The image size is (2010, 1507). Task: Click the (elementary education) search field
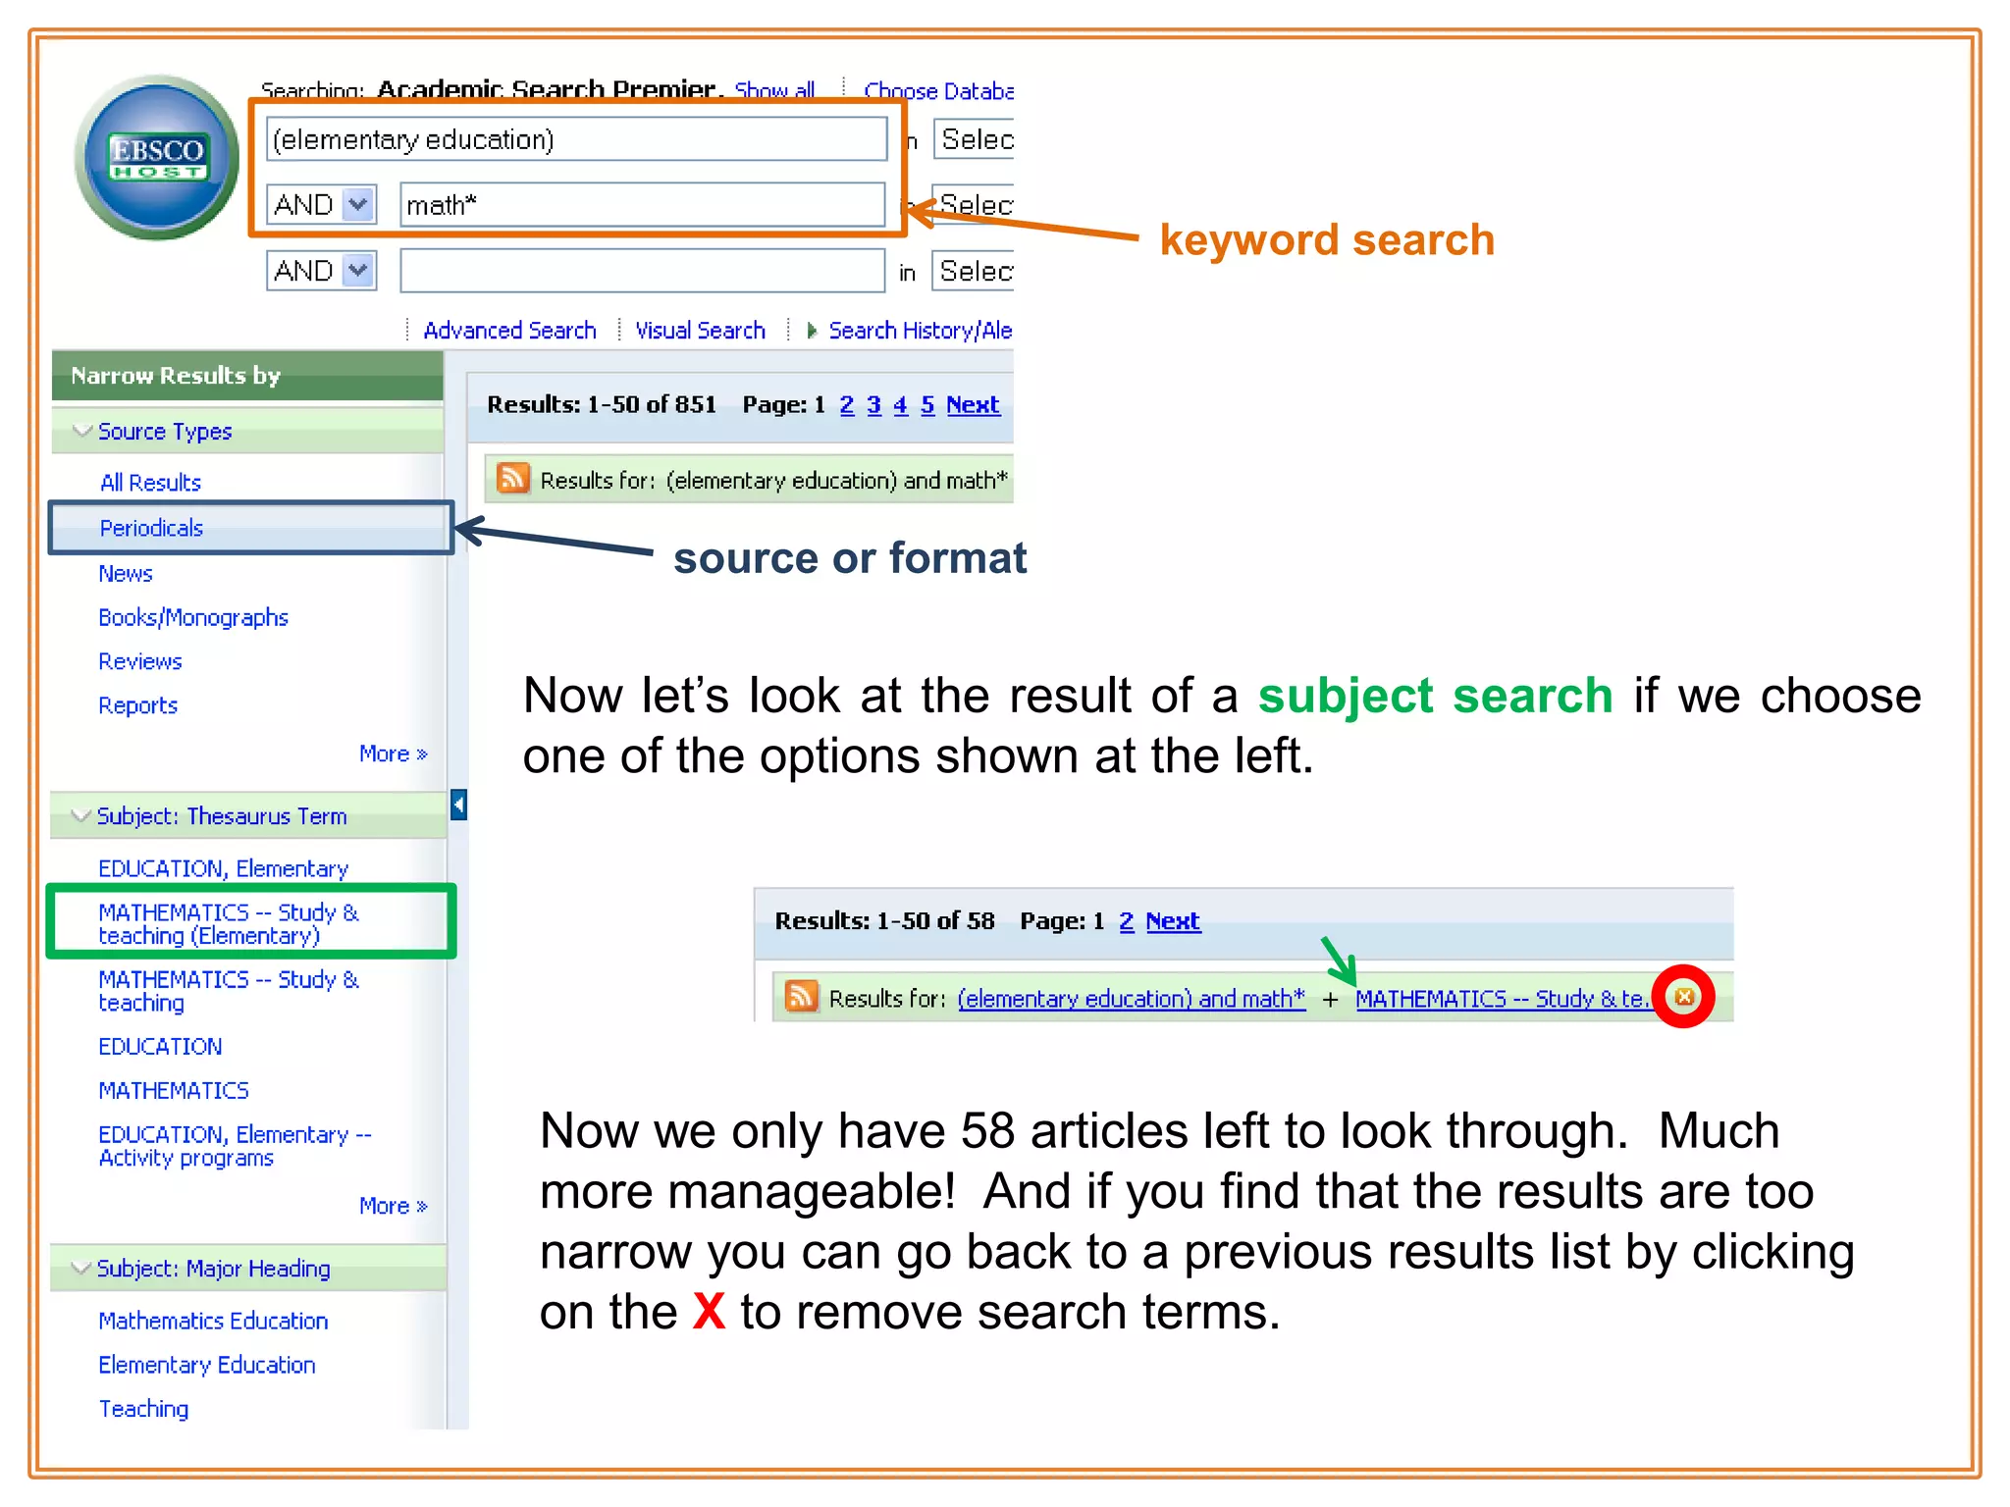tap(577, 139)
